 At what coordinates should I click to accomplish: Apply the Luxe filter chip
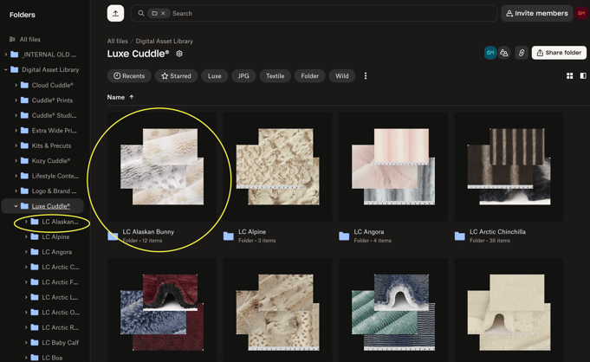[215, 76]
